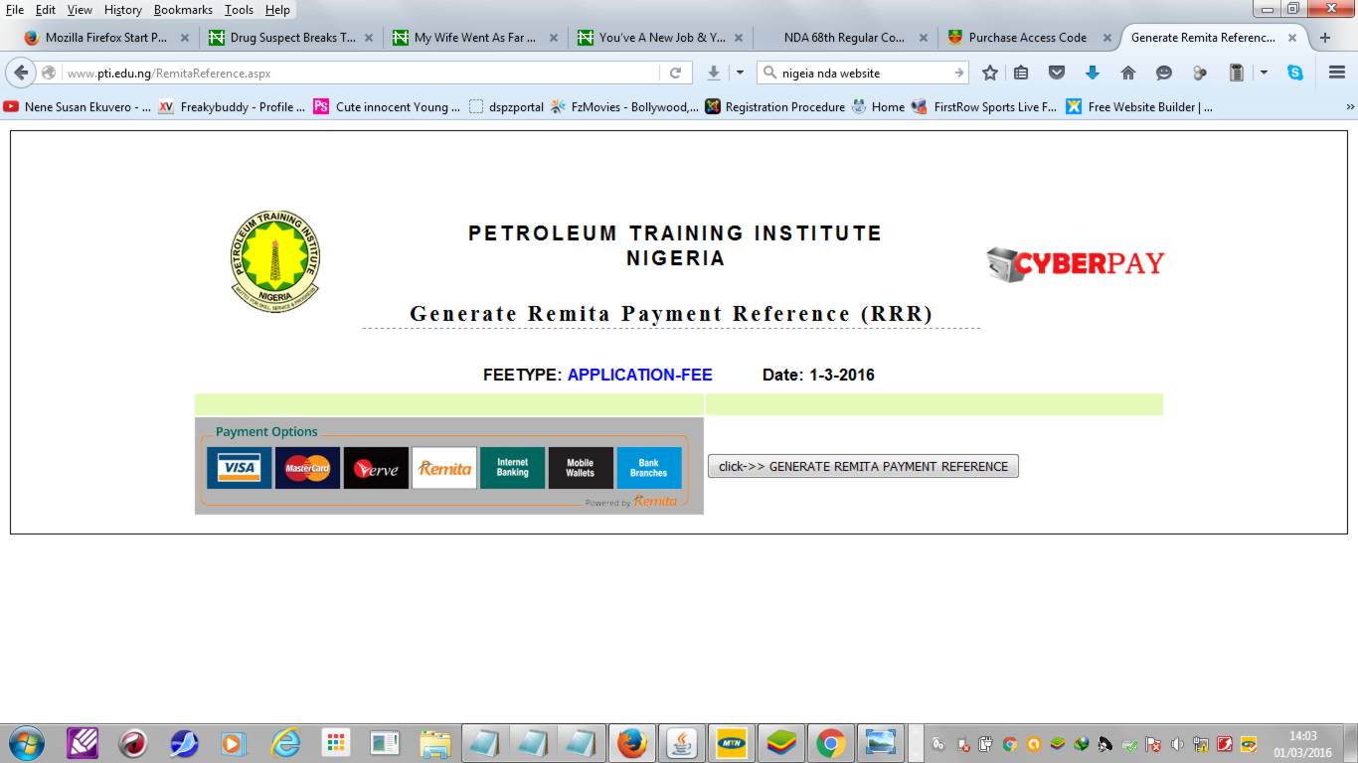Screen dimensions: 1358x763
Task: Choose the MasterCard payment option
Action: [307, 468]
